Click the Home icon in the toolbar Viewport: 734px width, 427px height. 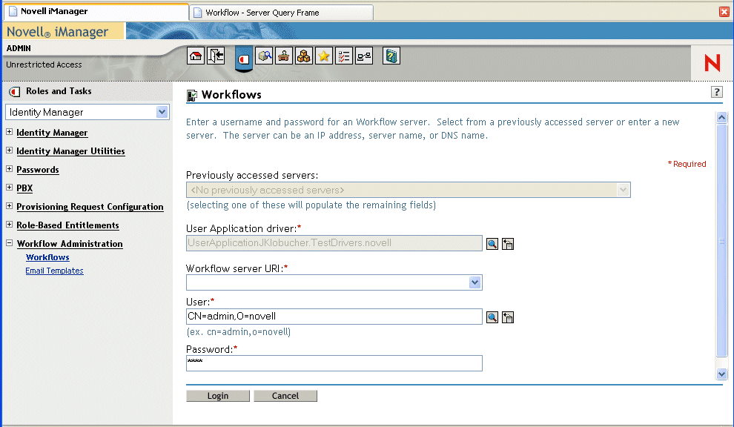195,56
